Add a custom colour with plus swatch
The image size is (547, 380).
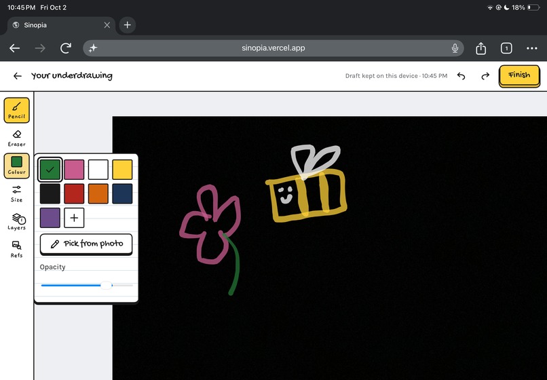tap(74, 218)
